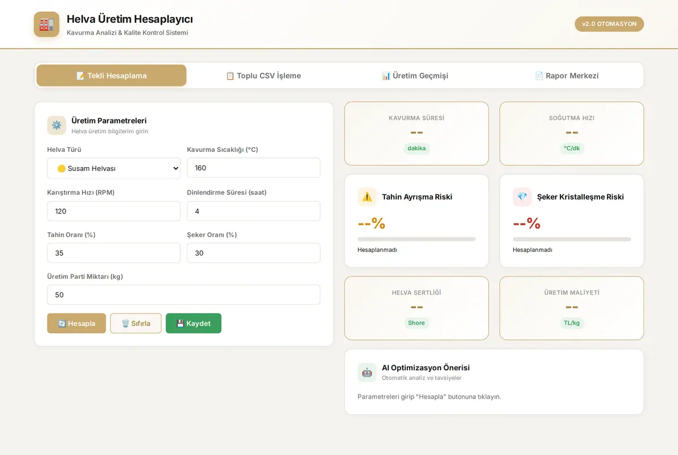
Task: Click the Tahin Ayrışma Riski progress bar
Action: (x=416, y=239)
